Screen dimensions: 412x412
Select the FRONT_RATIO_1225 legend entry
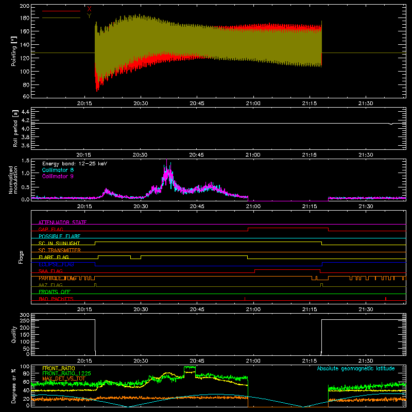pyautogui.click(x=66, y=373)
